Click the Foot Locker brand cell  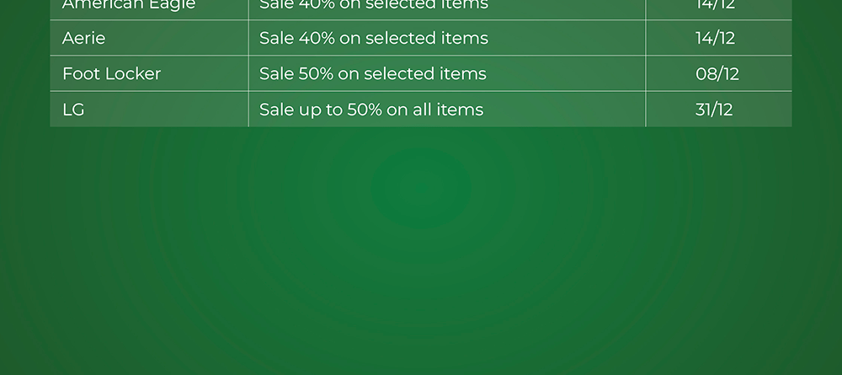pyautogui.click(x=111, y=73)
